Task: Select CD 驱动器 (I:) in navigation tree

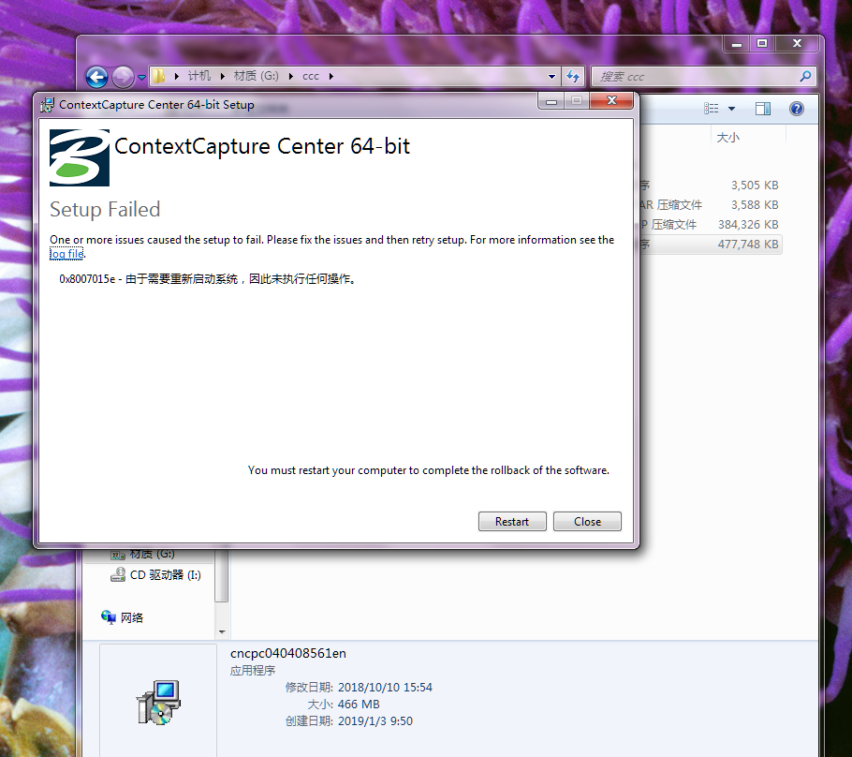Action: point(165,575)
